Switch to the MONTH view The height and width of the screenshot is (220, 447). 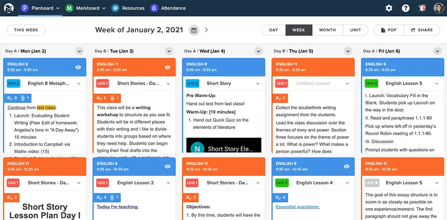[327, 30]
